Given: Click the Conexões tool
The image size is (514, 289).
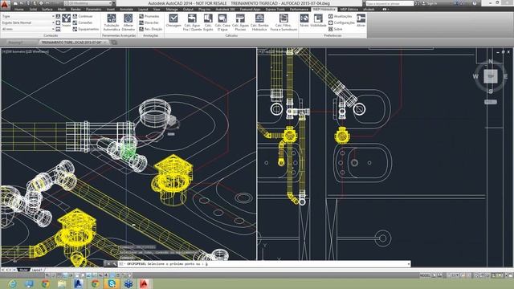Looking at the screenshot, I should point(83,22).
